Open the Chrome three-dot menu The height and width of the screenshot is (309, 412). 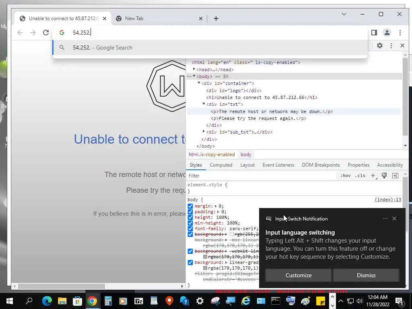click(400, 33)
